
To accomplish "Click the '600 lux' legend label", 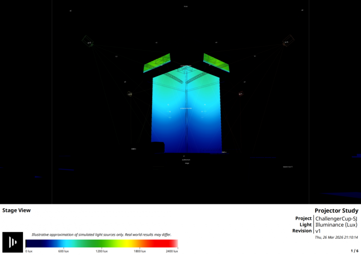I will pos(64,251).
